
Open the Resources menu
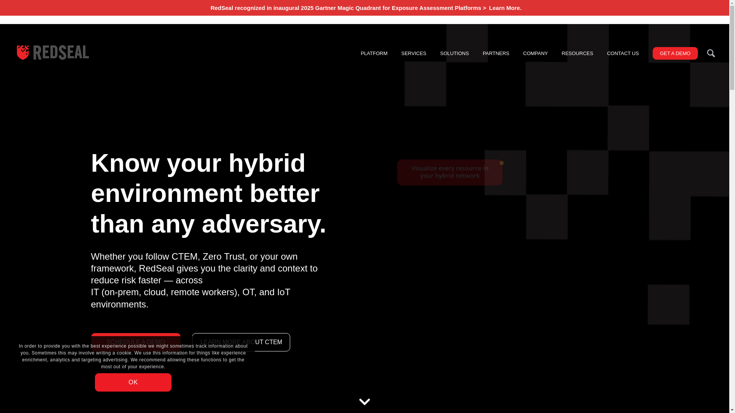coord(577,54)
